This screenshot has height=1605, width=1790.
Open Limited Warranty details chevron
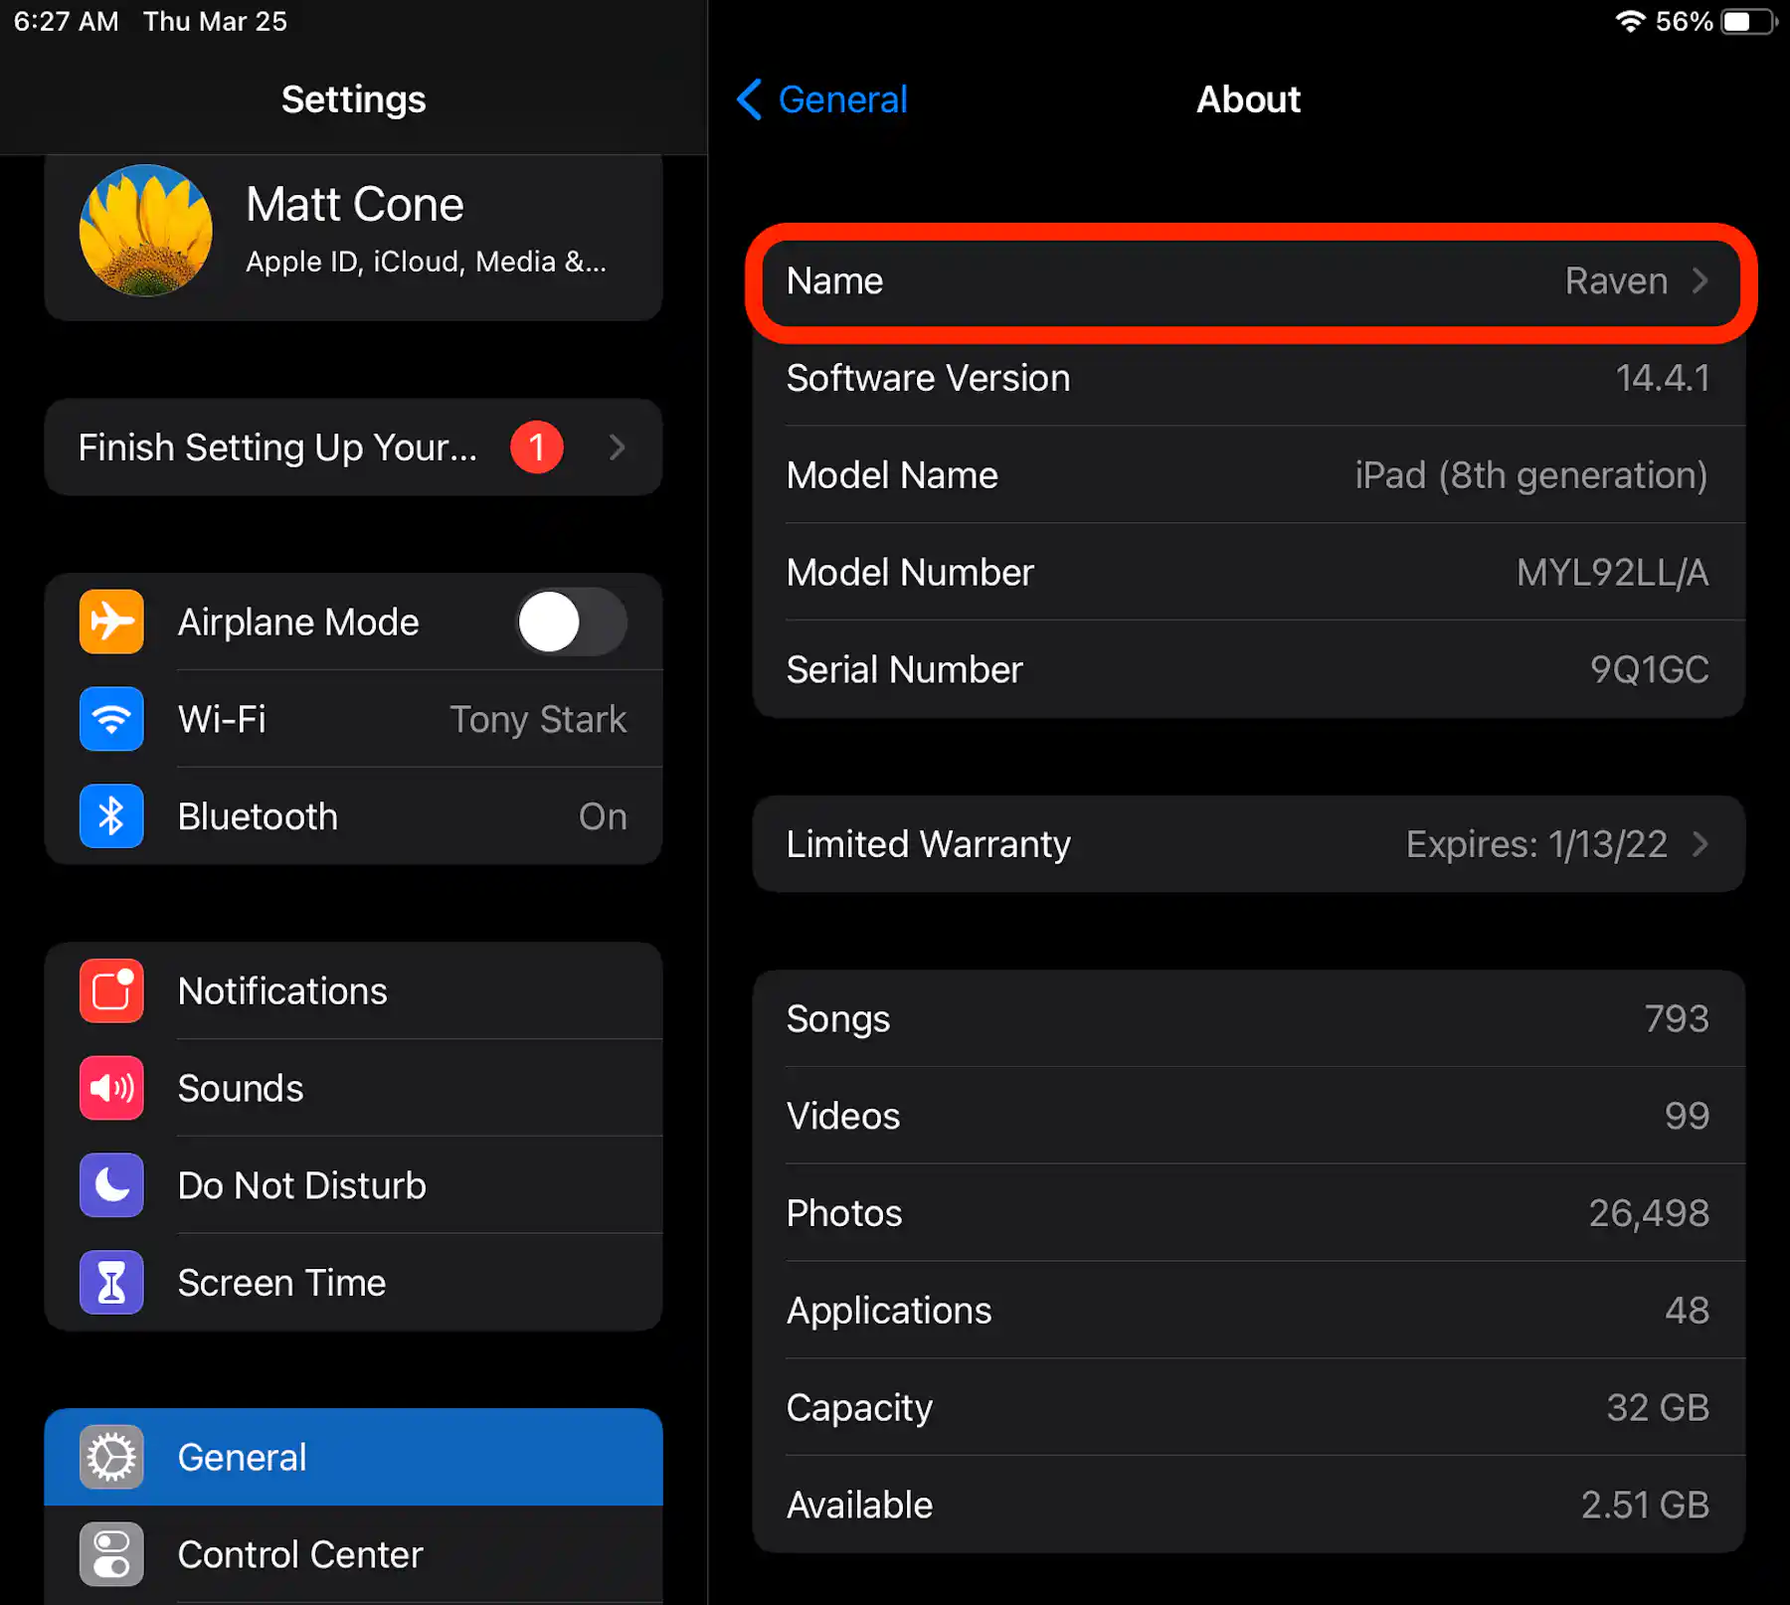point(1700,844)
